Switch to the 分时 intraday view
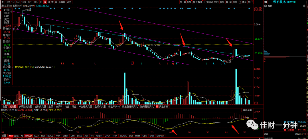Image resolution: width=308 pixels, height=139 pixels. [x=8, y=2]
